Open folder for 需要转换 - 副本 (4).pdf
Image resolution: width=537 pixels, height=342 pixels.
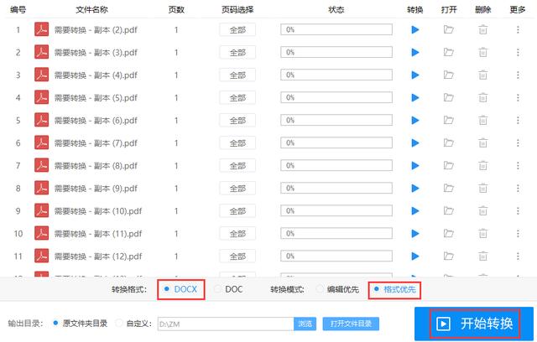[x=449, y=75]
